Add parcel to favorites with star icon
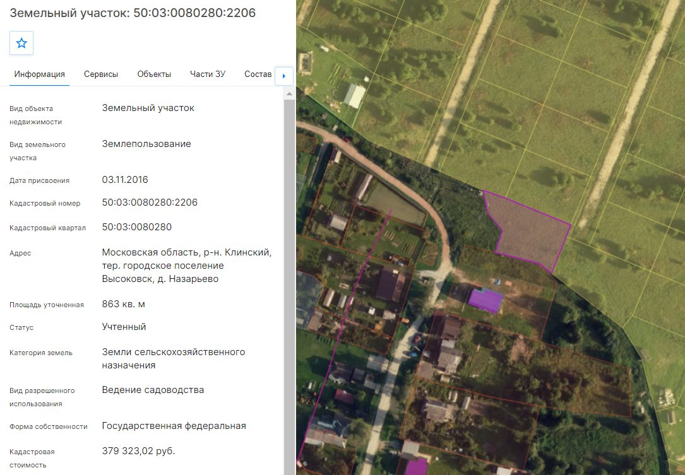Screen dimensions: 685x475 pyautogui.click(x=21, y=43)
